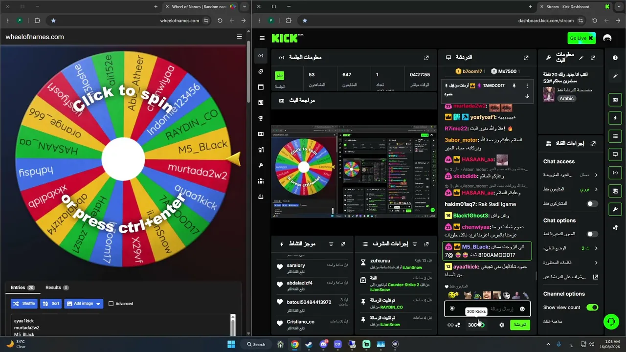
Task: Filter the moderator actions list
Action: click(415, 244)
